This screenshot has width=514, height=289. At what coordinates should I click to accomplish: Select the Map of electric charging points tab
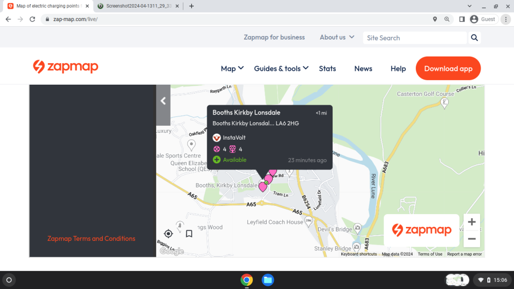point(48,6)
